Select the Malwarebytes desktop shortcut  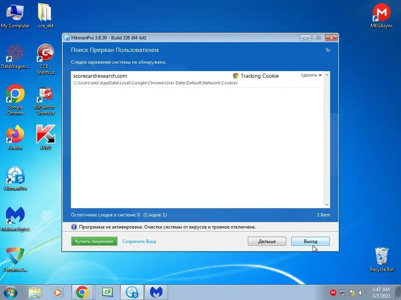pyautogui.click(x=15, y=219)
